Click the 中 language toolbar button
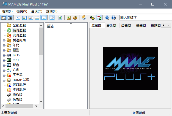172x116 pixels. (52, 18)
